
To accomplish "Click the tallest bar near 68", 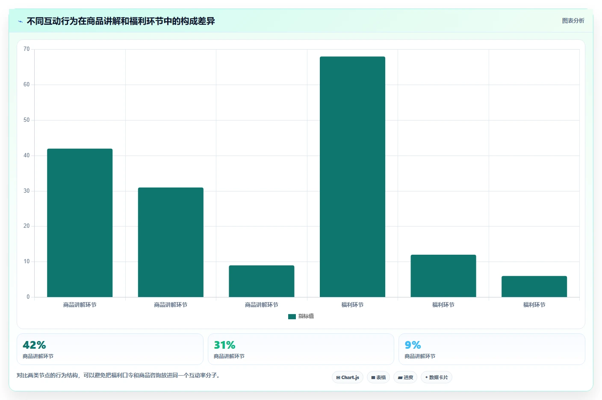I will click(x=352, y=177).
